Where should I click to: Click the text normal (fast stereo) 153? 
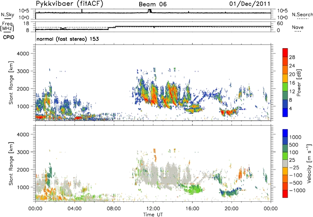tap(68, 39)
